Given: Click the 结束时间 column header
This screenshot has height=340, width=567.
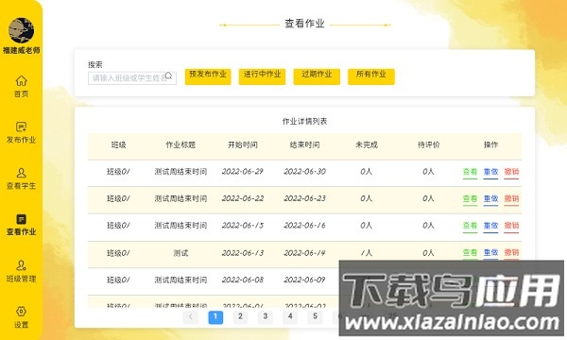Looking at the screenshot, I should 305,144.
